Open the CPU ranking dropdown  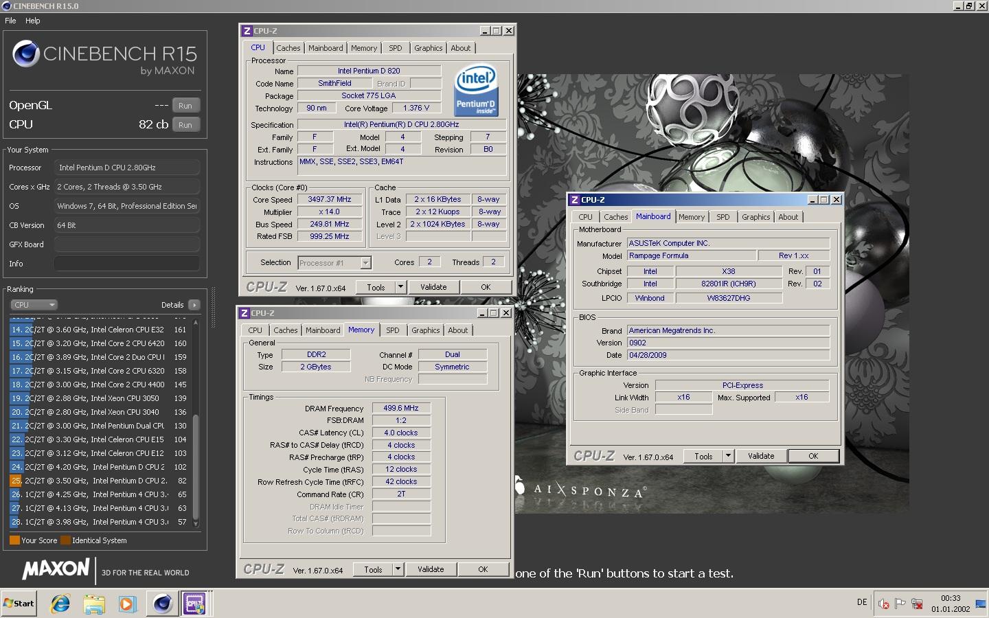[34, 305]
